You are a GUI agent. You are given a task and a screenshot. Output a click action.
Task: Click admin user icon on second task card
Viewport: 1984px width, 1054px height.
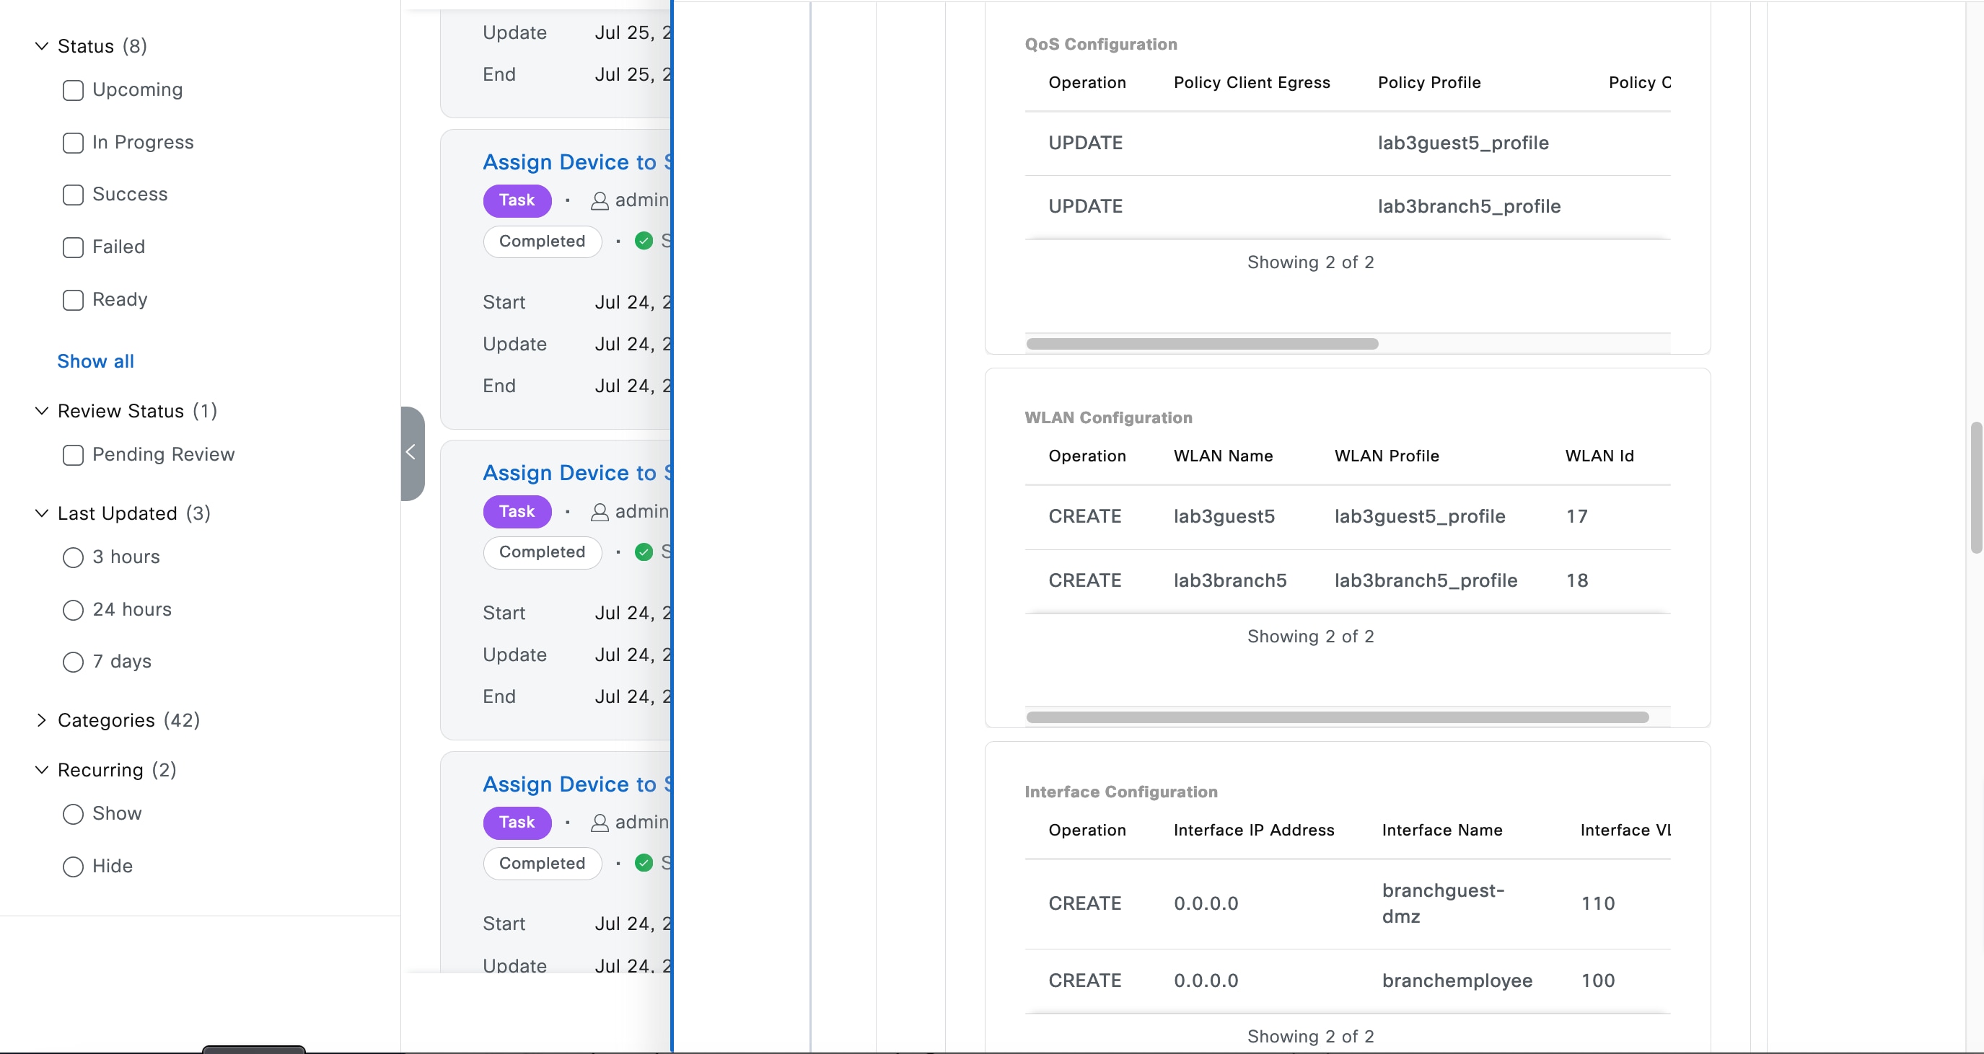600,512
